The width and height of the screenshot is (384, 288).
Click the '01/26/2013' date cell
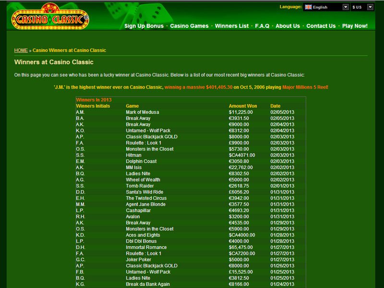click(282, 266)
